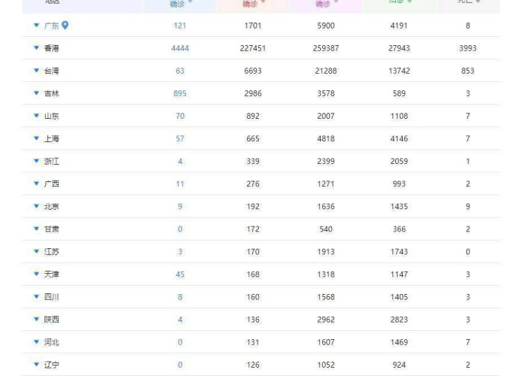
Task: Expand the 江苏 row triangle
Action: (36, 251)
